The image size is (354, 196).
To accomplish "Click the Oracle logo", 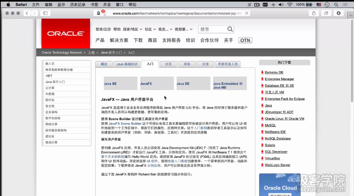I will coord(66,33).
